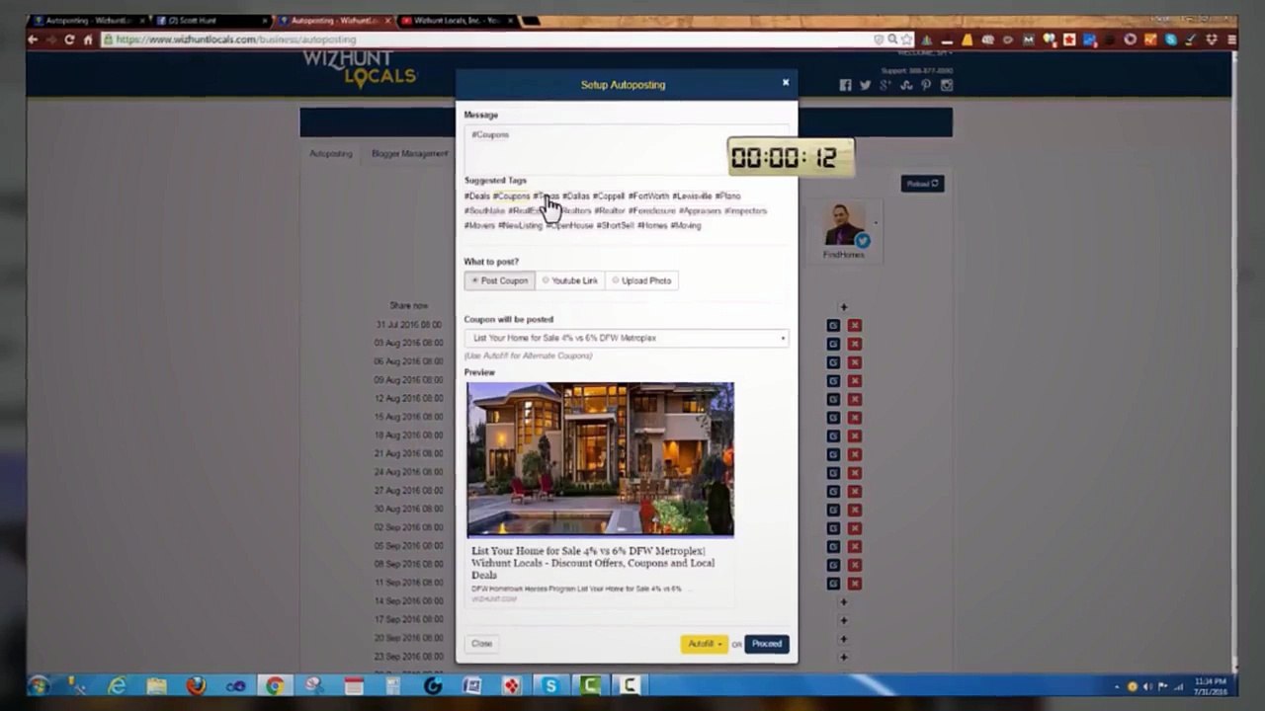The image size is (1265, 711).
Task: Open Wizhunt's Twitter icon in header
Action: [x=865, y=86]
